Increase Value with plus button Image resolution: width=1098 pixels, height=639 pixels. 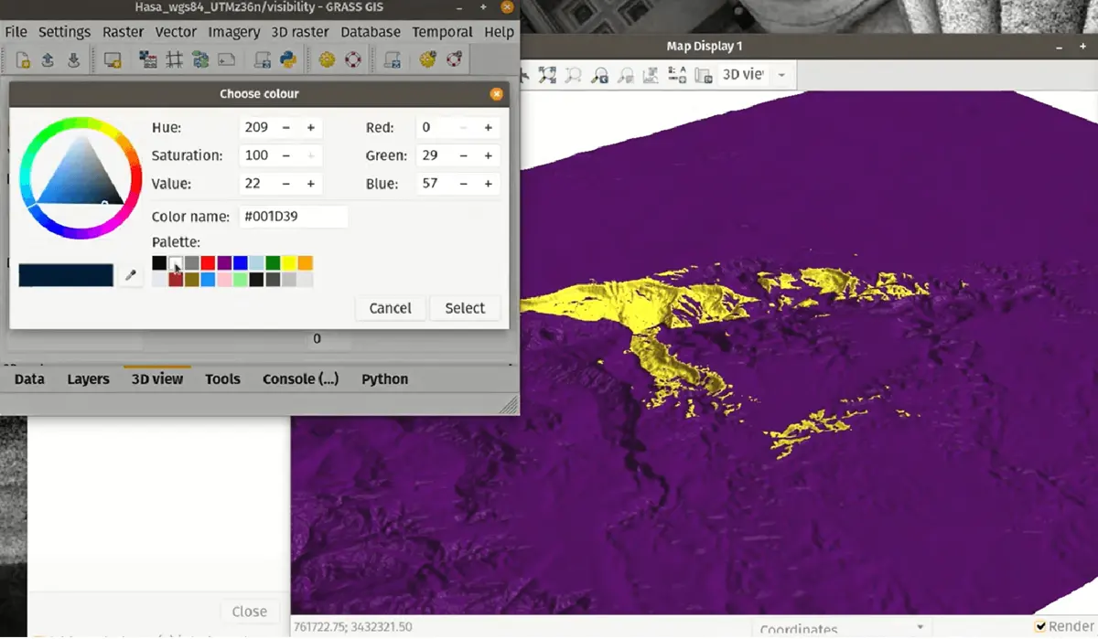310,184
